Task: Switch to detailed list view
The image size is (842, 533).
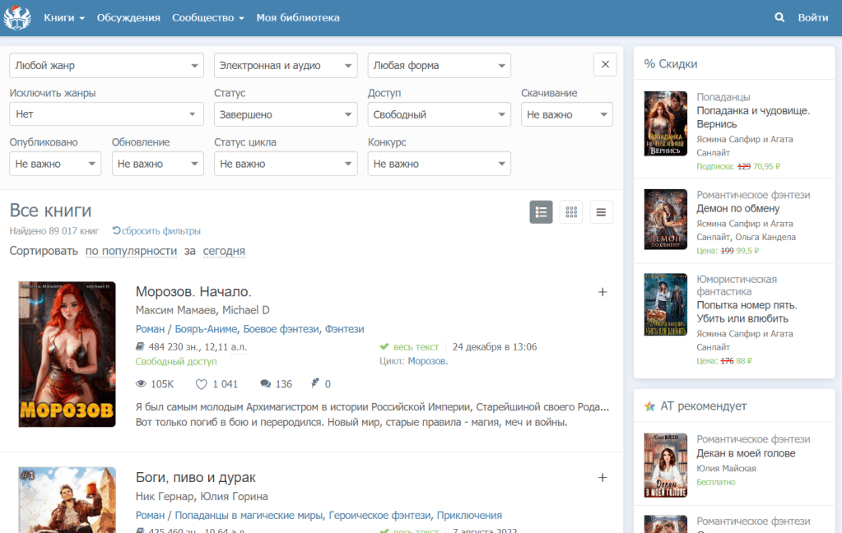Action: [541, 212]
